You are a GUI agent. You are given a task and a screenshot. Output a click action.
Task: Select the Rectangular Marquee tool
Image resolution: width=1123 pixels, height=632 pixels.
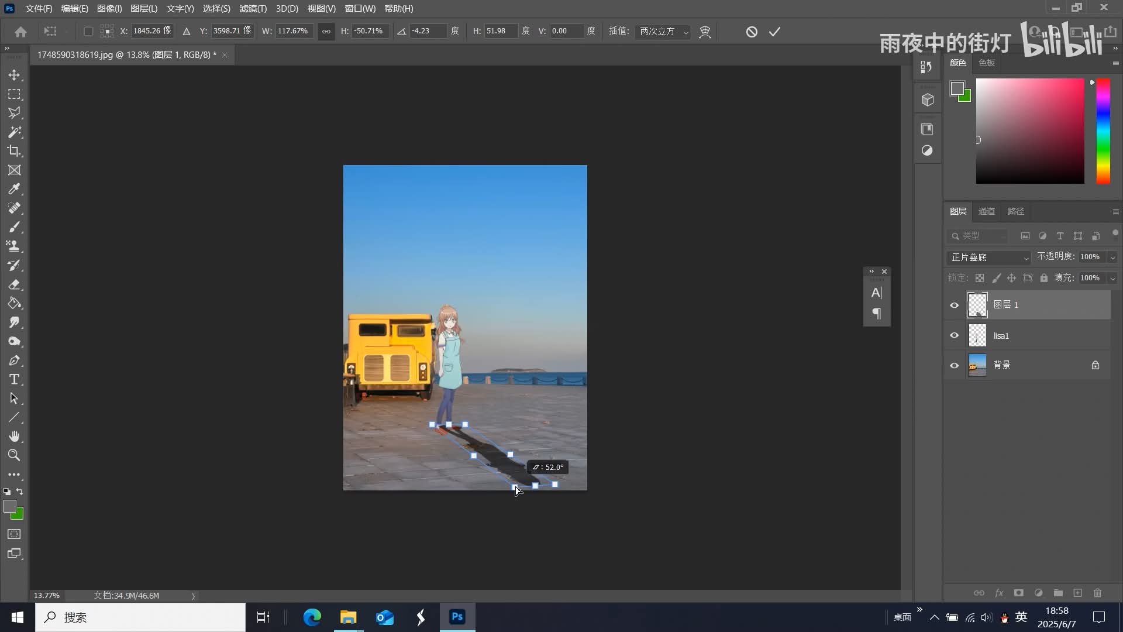tap(14, 94)
